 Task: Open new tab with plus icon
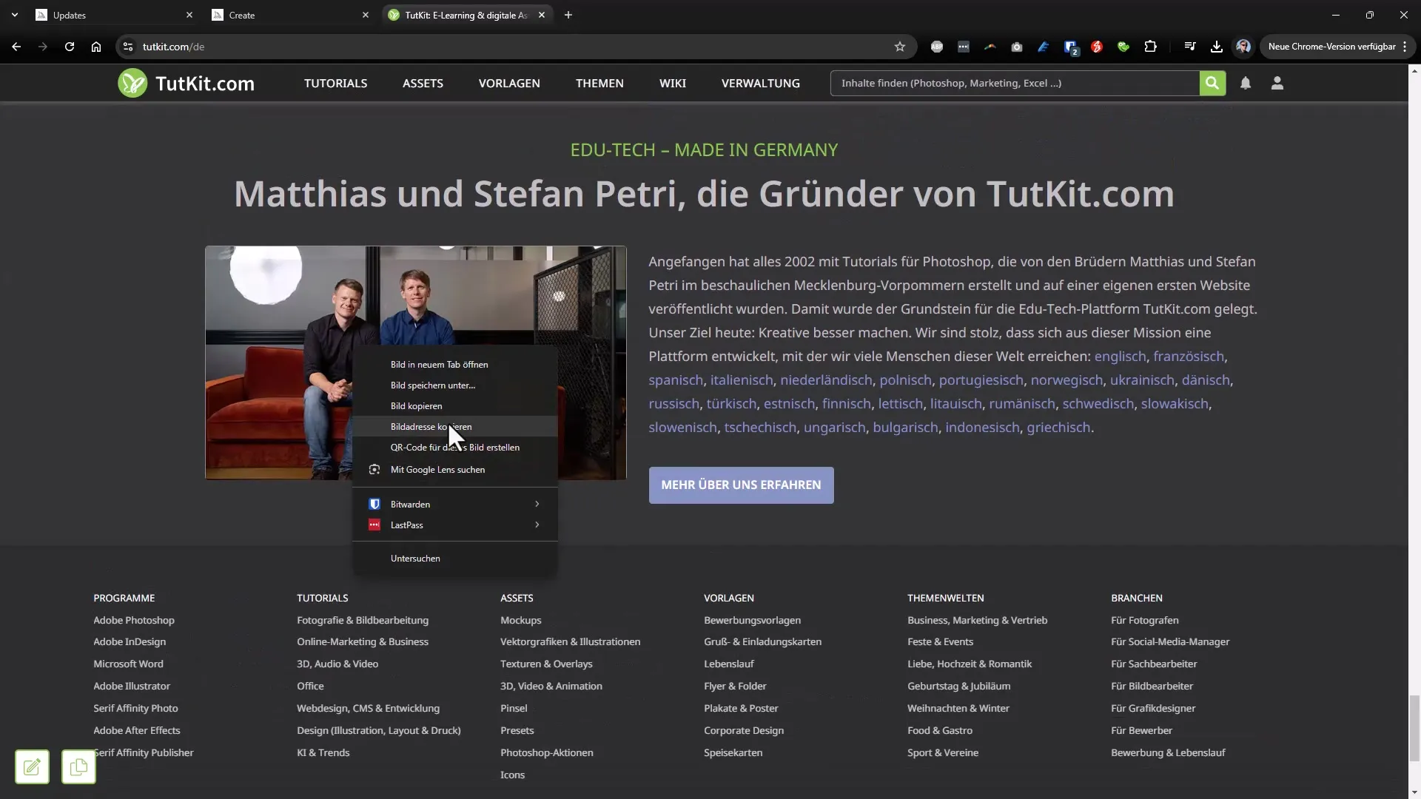click(x=568, y=15)
